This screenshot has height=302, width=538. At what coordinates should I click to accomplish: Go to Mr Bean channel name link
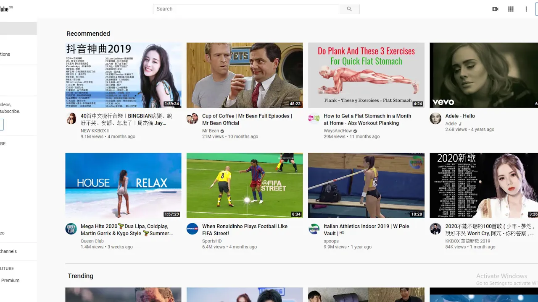click(211, 131)
